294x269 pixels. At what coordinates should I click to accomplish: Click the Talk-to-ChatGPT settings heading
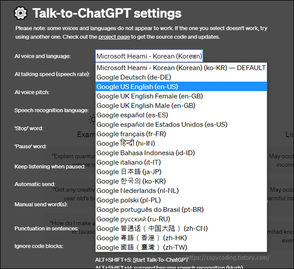[107, 13]
